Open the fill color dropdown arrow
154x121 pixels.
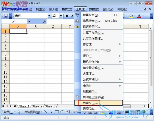click(135, 16)
